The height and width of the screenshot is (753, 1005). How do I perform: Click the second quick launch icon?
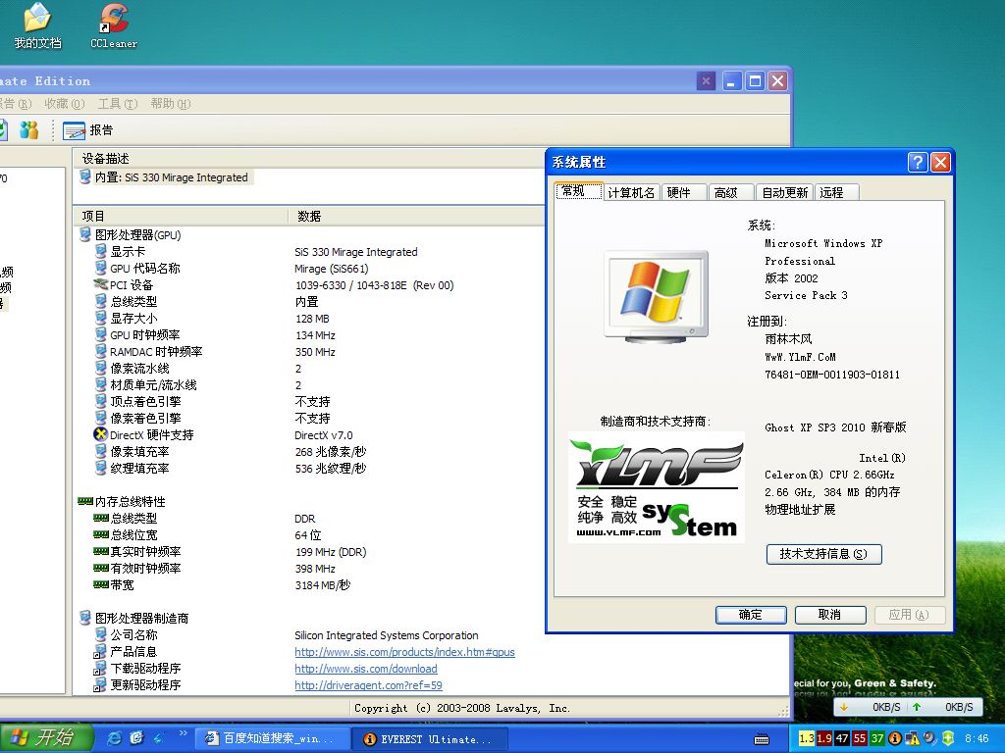click(136, 738)
